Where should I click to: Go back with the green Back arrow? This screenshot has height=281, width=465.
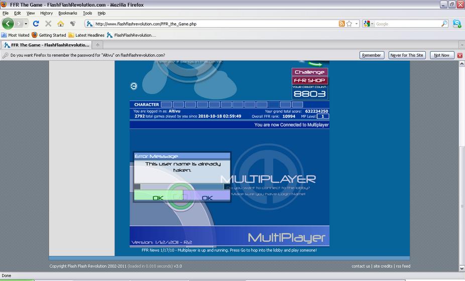click(x=8, y=24)
